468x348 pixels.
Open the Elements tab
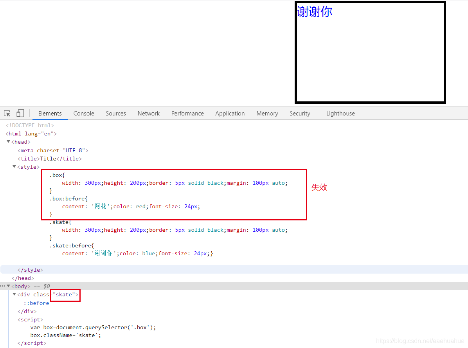(x=50, y=114)
